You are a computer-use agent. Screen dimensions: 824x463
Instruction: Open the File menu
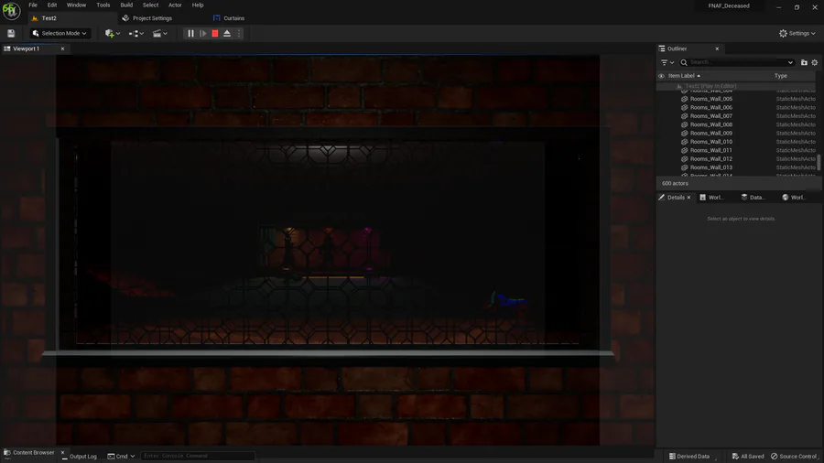(x=33, y=5)
